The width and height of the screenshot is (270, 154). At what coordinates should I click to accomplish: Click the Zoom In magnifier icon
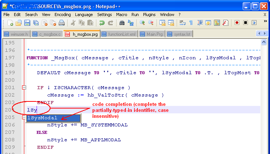pos(142,23)
